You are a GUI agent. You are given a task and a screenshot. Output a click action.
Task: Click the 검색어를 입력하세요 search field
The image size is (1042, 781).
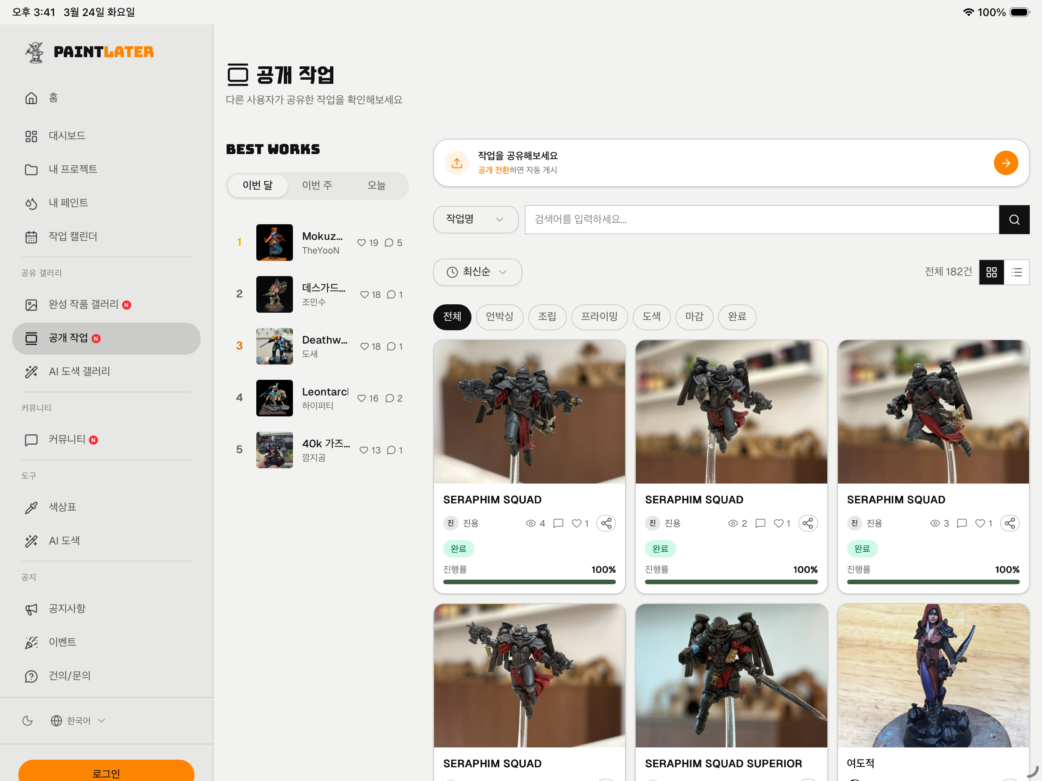coord(762,220)
